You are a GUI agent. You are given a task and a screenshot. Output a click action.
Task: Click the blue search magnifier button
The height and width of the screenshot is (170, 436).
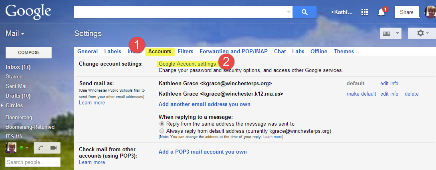305,12
